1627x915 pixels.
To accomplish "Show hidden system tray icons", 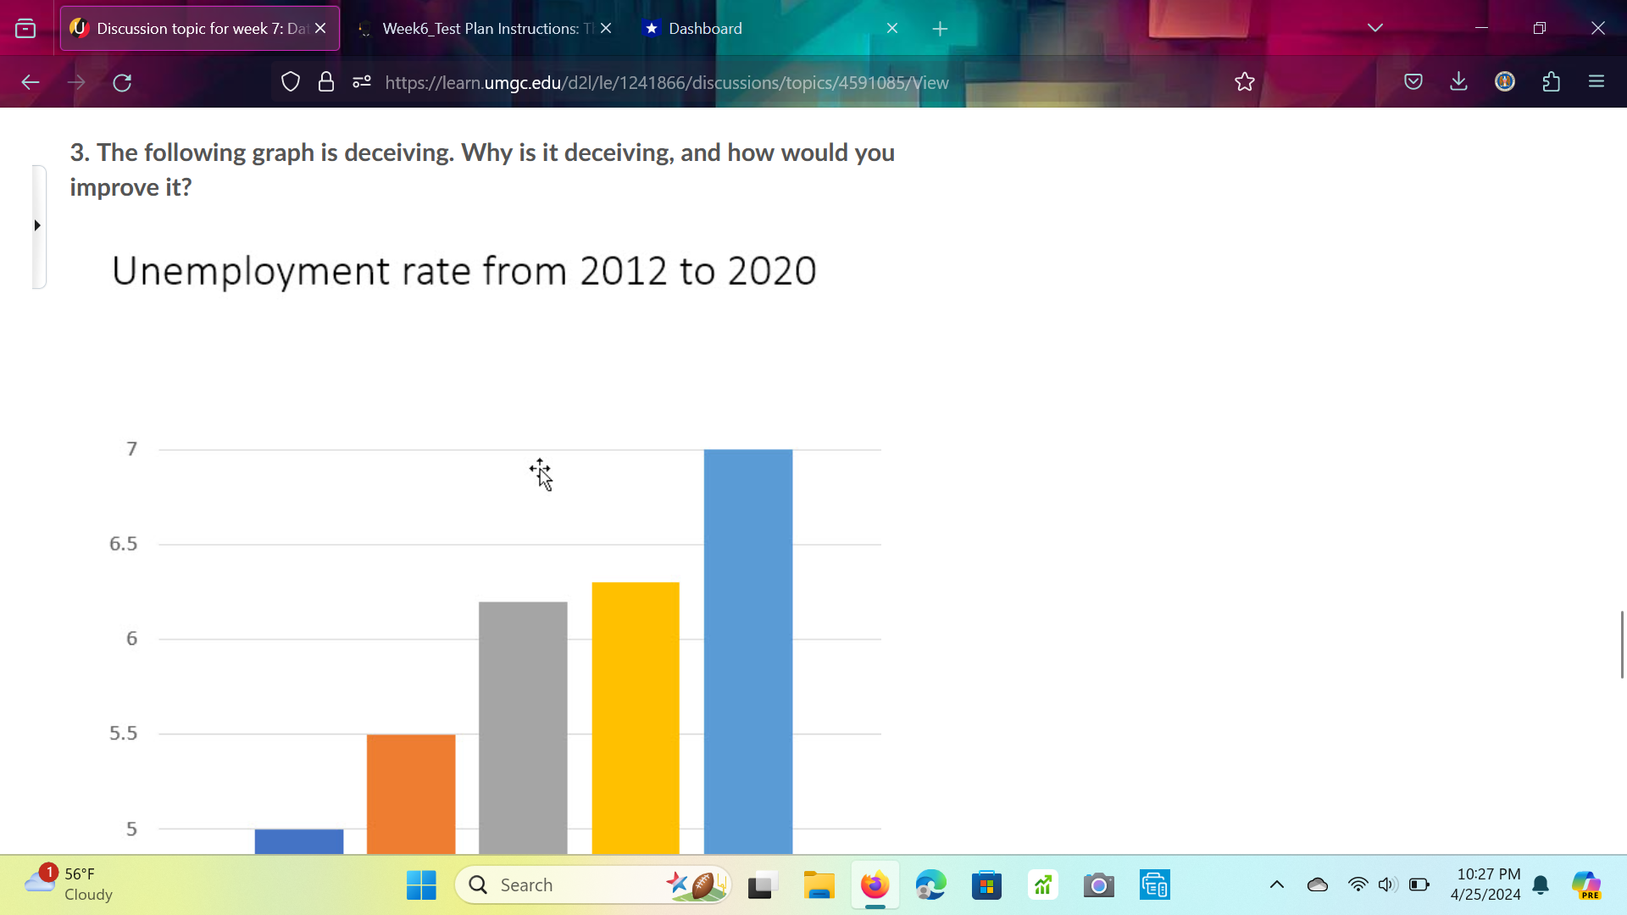I will (x=1277, y=884).
